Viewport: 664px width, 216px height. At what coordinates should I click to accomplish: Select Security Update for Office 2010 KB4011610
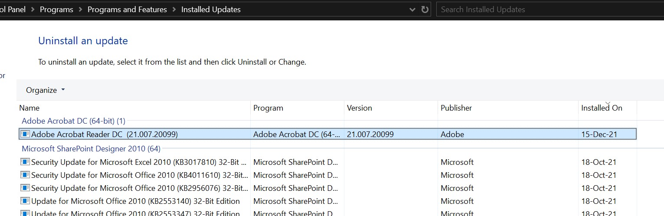tap(328, 175)
